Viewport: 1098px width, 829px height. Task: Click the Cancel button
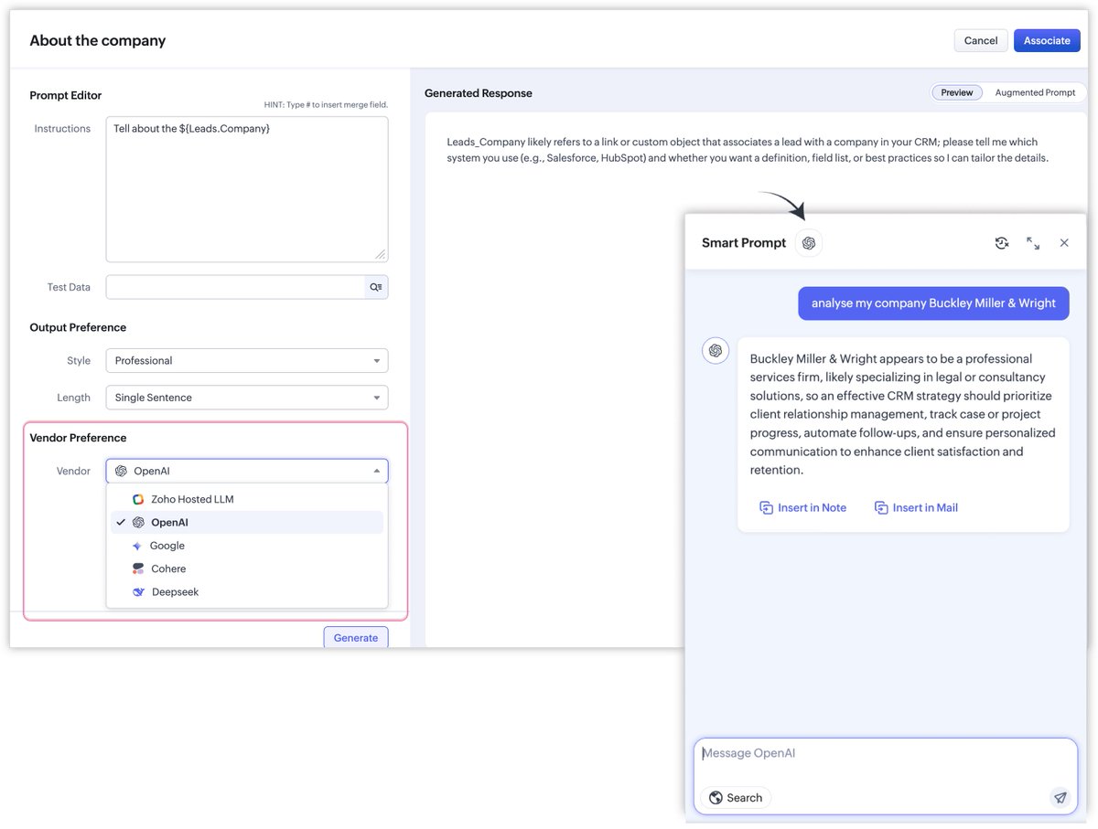(981, 40)
